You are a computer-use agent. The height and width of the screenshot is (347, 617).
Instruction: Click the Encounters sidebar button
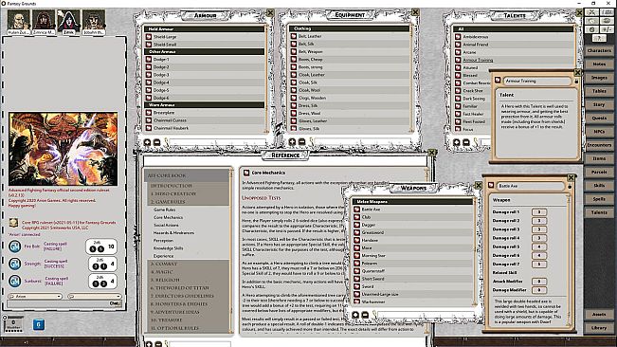click(x=599, y=145)
